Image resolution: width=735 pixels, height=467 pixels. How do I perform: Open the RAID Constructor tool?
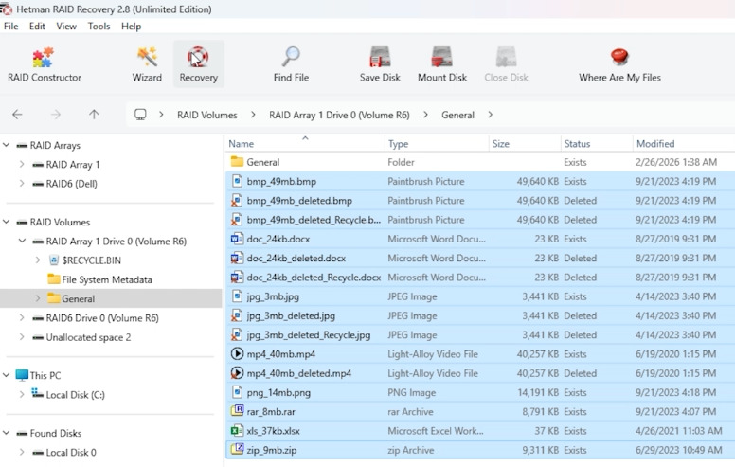[x=45, y=64]
